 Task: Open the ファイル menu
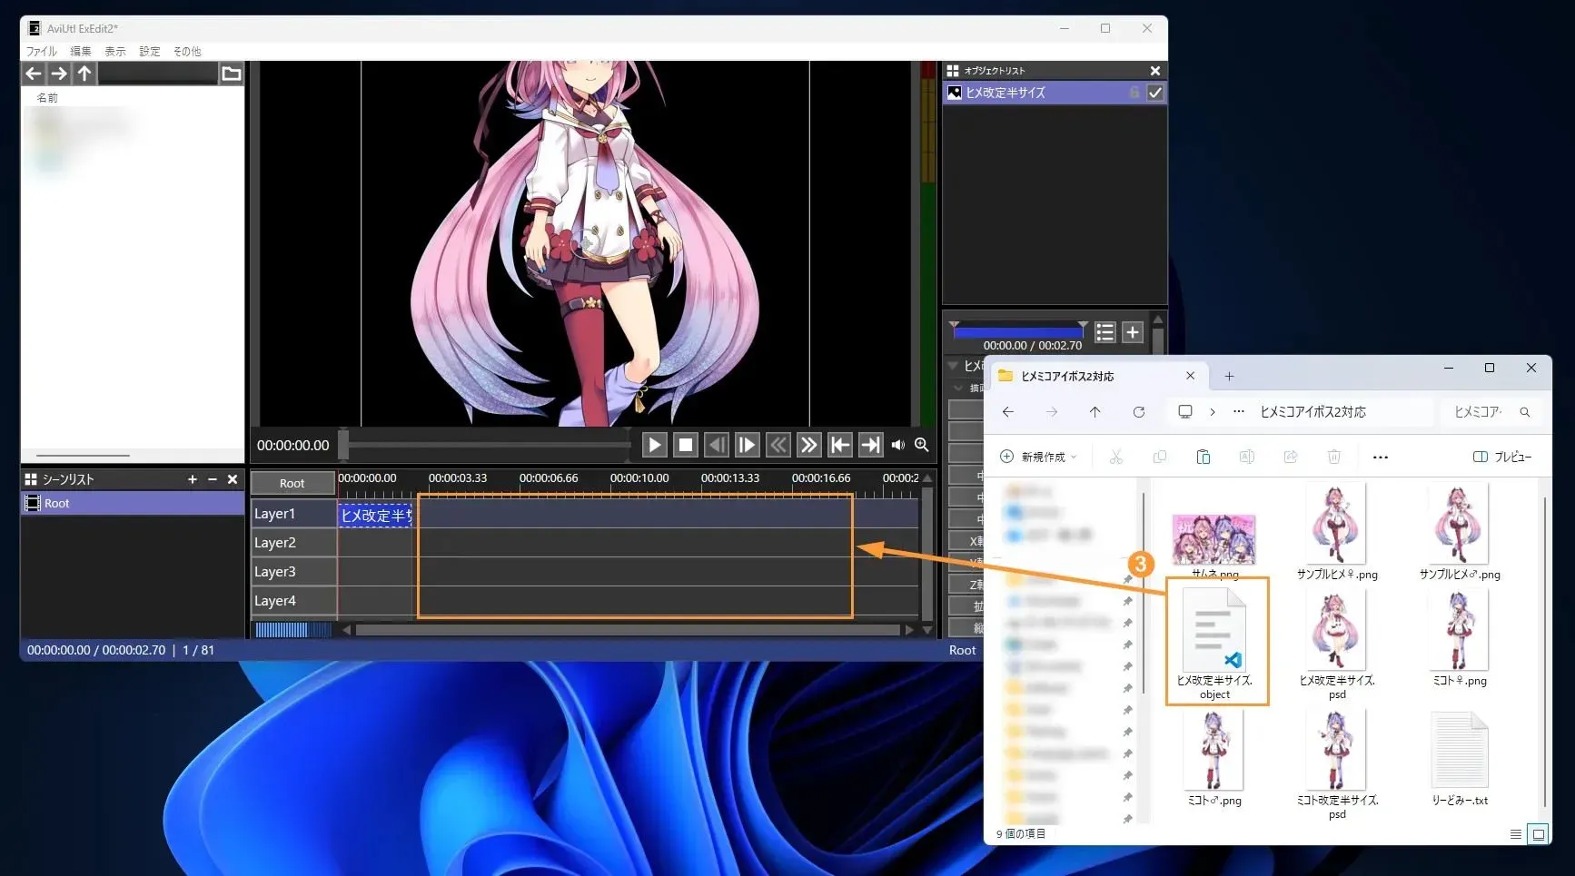(41, 51)
